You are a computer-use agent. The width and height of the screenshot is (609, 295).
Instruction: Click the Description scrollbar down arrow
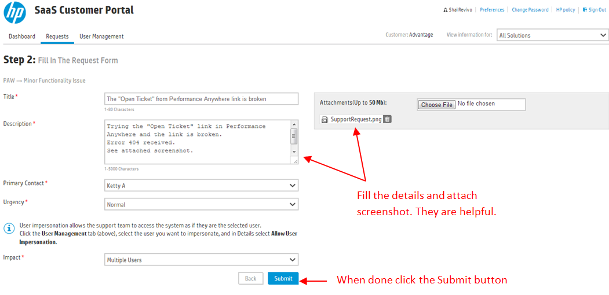[x=294, y=152]
